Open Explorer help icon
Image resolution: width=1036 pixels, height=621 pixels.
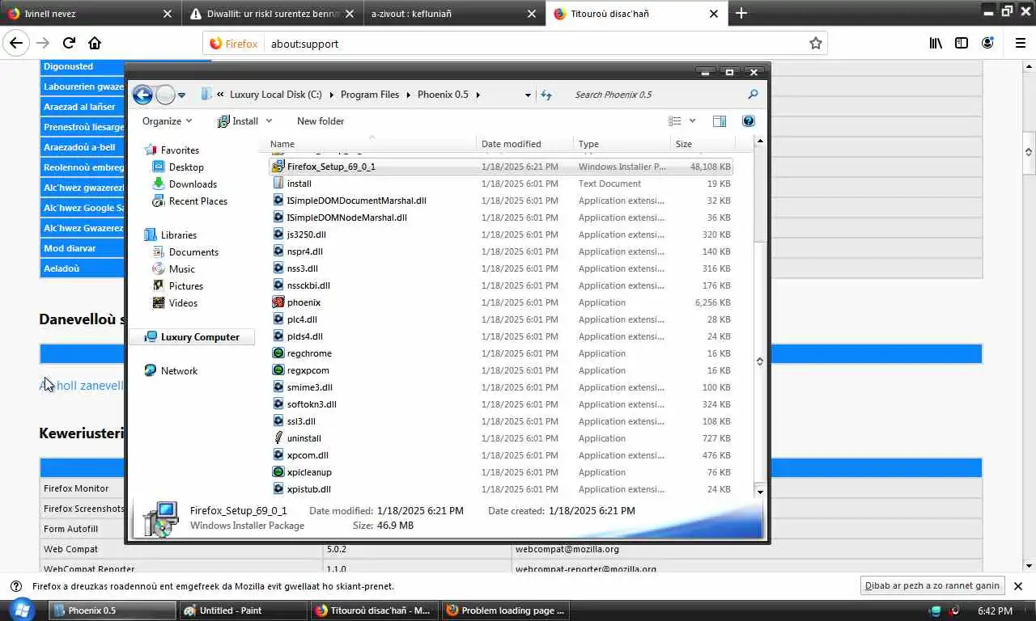(749, 121)
